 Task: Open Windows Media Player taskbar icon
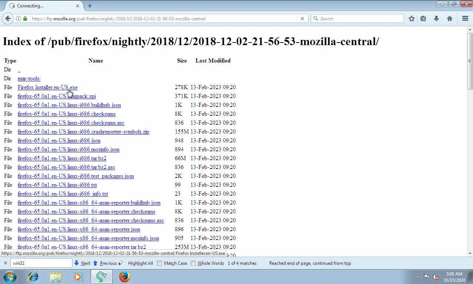tap(79, 277)
